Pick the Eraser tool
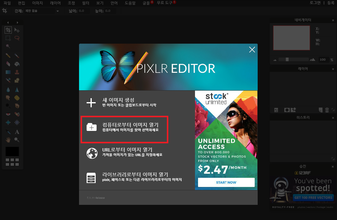This screenshot has width=337, height=220. pos(8,64)
